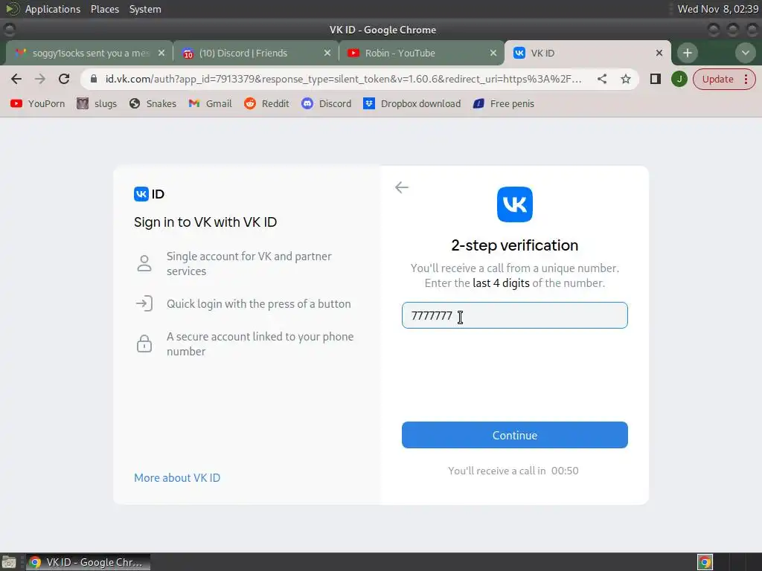This screenshot has height=571, width=762.
Task: Open the slugs bookmark
Action: tap(97, 103)
